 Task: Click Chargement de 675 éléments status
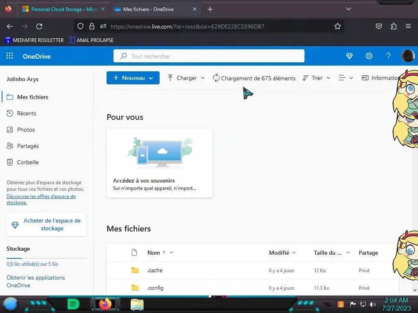click(x=254, y=78)
